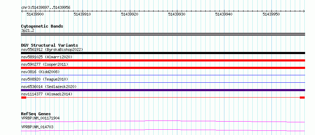Click left red block of nsv1114377
The height and width of the screenshot is (135, 315).
coord(24,98)
